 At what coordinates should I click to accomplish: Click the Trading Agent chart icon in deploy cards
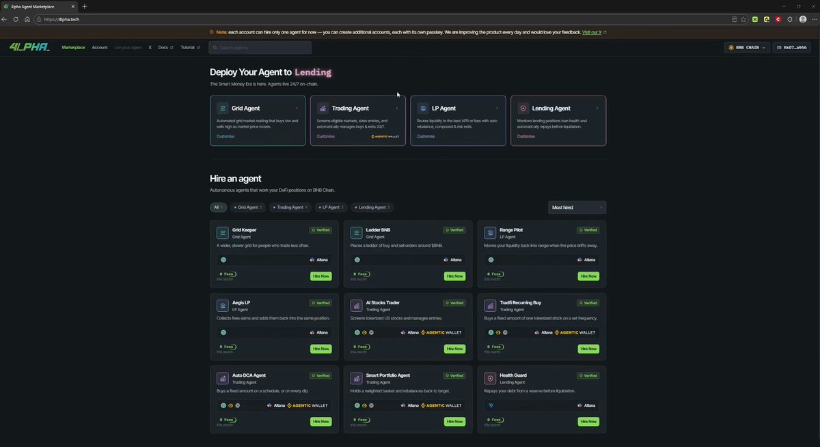point(323,108)
